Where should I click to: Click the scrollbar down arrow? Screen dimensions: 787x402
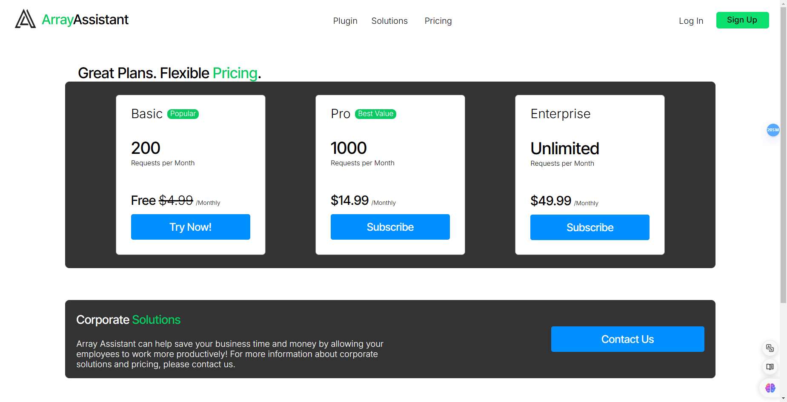(783, 399)
